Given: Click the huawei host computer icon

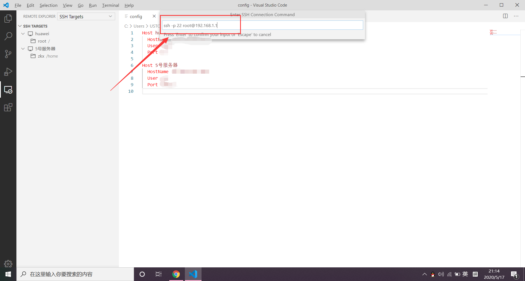Looking at the screenshot, I should tap(30, 34).
